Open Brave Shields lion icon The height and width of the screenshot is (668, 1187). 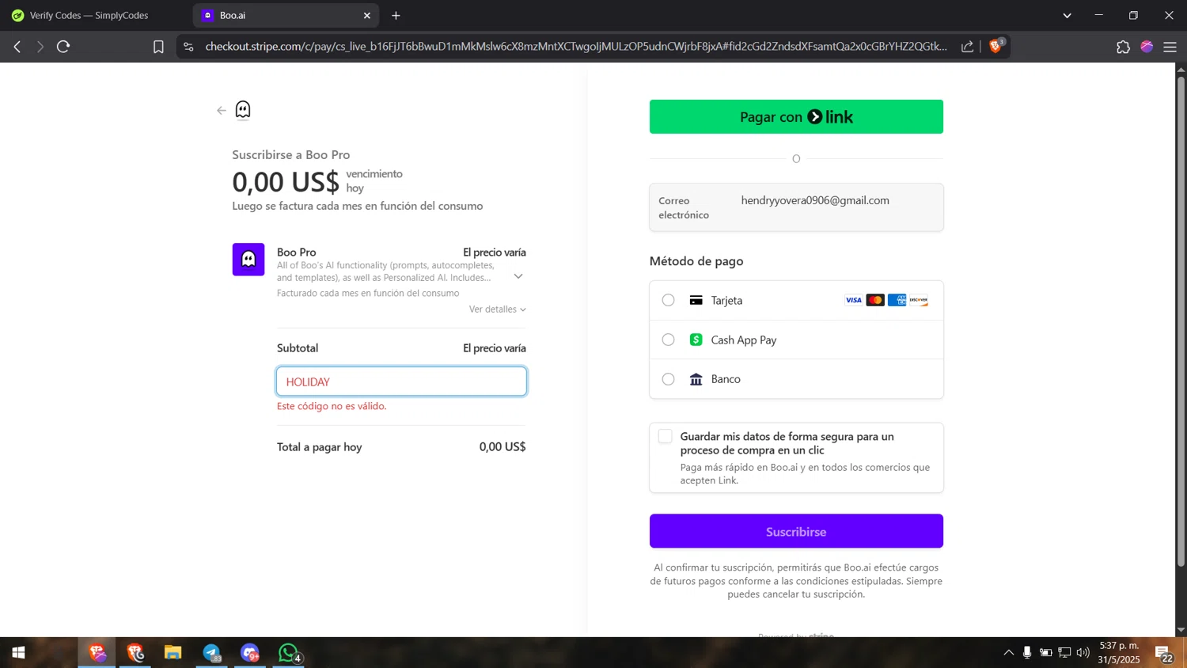tap(996, 46)
